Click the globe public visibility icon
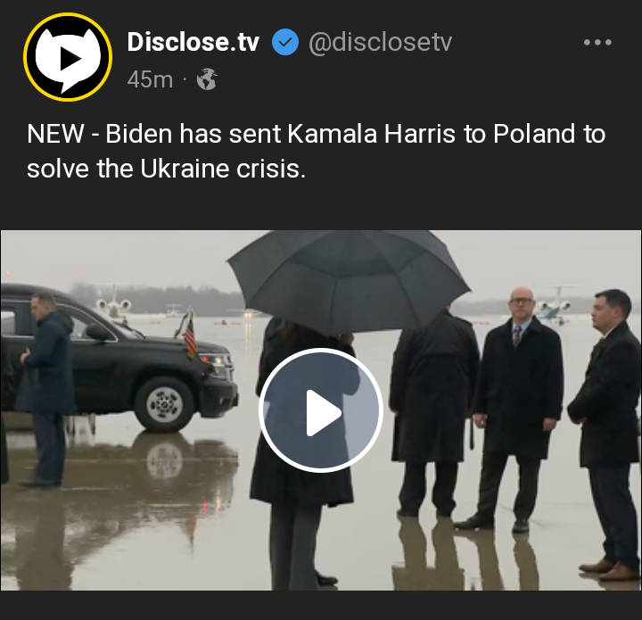This screenshot has width=642, height=620. pos(207,79)
